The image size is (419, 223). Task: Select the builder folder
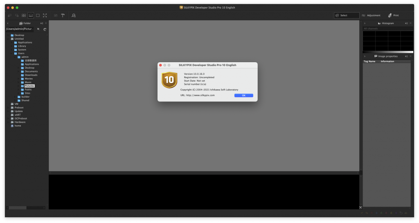[25, 97]
